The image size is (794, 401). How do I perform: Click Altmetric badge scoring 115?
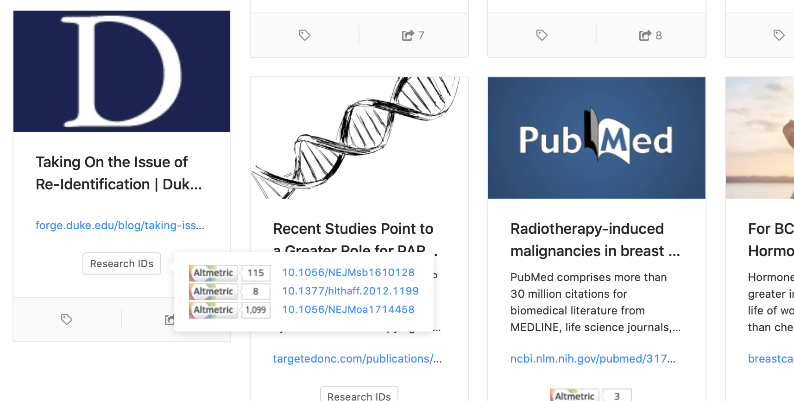pyautogui.click(x=229, y=273)
